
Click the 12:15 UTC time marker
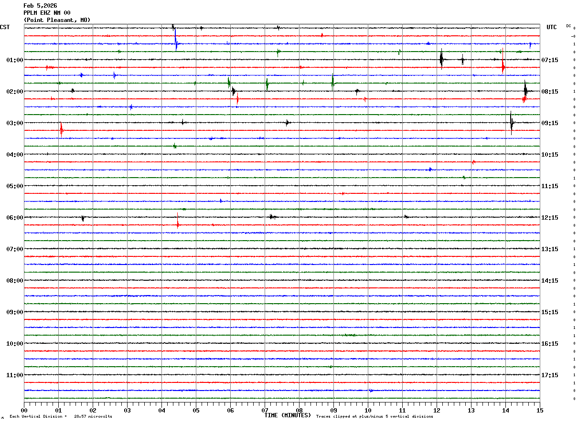coord(550,218)
